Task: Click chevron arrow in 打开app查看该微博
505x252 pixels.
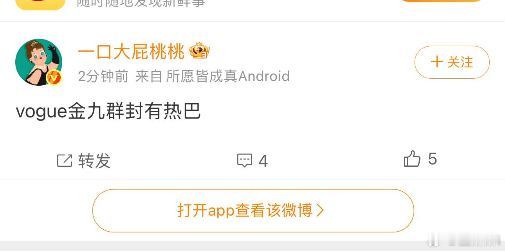Action: pyautogui.click(x=320, y=211)
